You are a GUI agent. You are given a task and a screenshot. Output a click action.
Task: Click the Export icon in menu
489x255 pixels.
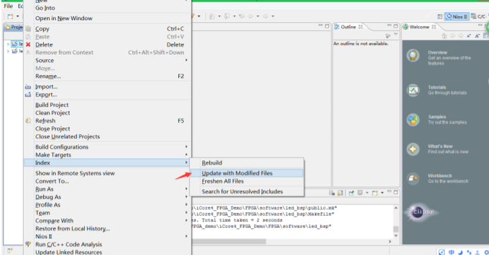click(x=28, y=95)
